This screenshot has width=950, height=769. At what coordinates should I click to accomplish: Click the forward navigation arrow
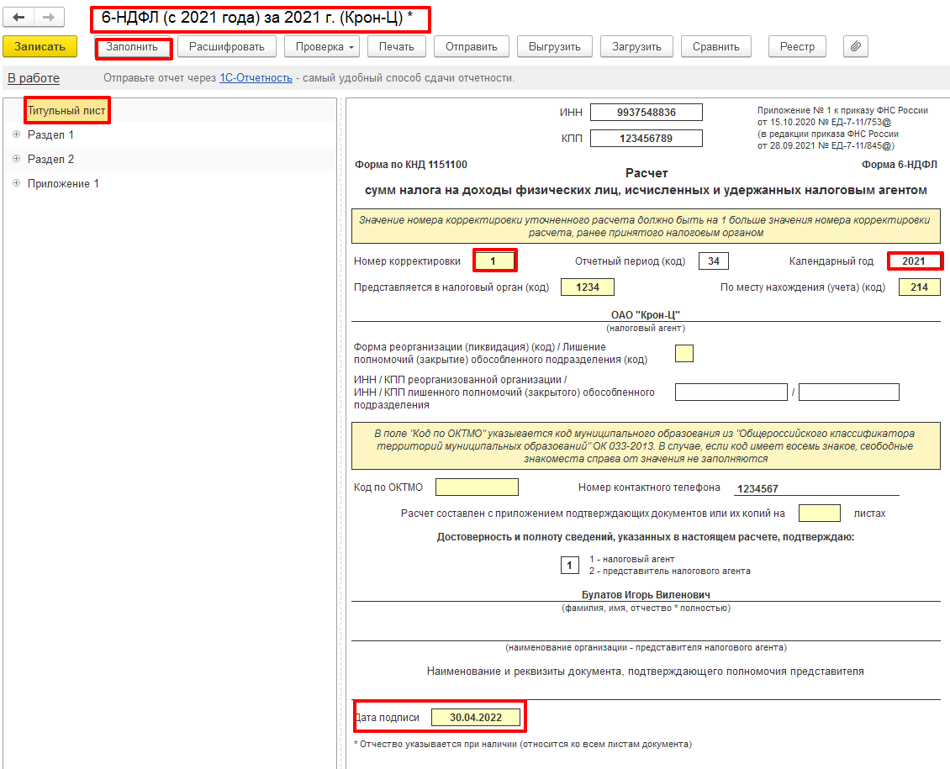click(x=49, y=17)
